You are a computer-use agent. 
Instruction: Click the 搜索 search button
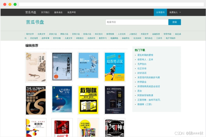[175, 22]
